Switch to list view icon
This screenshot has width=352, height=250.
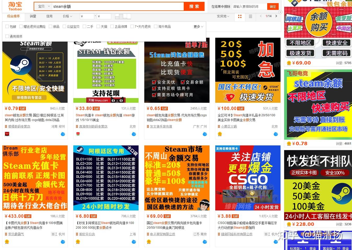coord(250,16)
